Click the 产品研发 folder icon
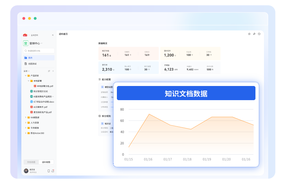Screen dimensions: 286x184 [29, 76]
